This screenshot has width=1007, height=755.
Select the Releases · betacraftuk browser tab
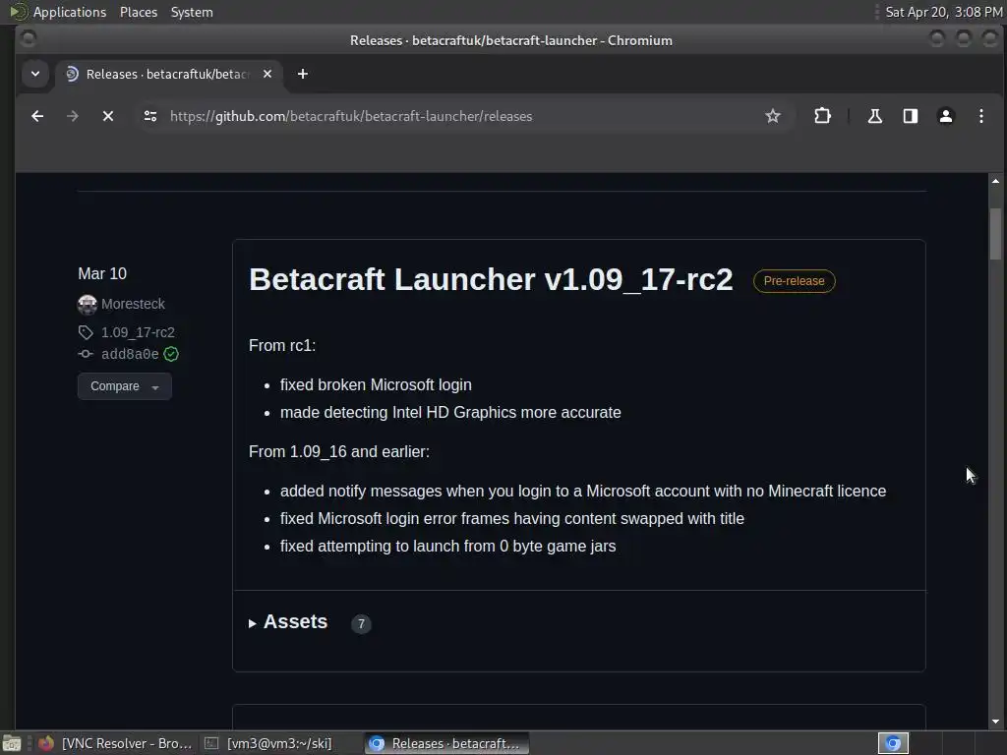167,74
